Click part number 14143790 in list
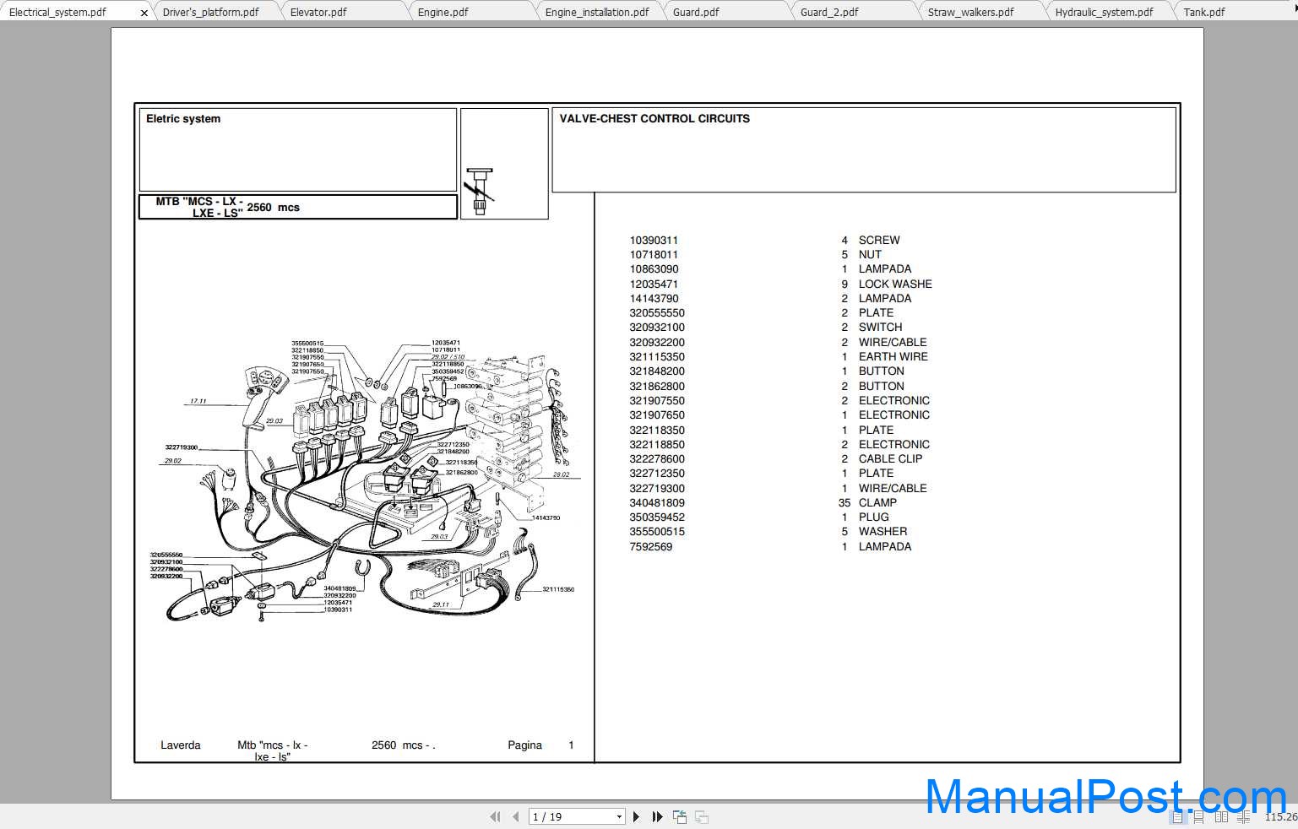Viewport: 1298px width, 829px height. click(x=654, y=299)
